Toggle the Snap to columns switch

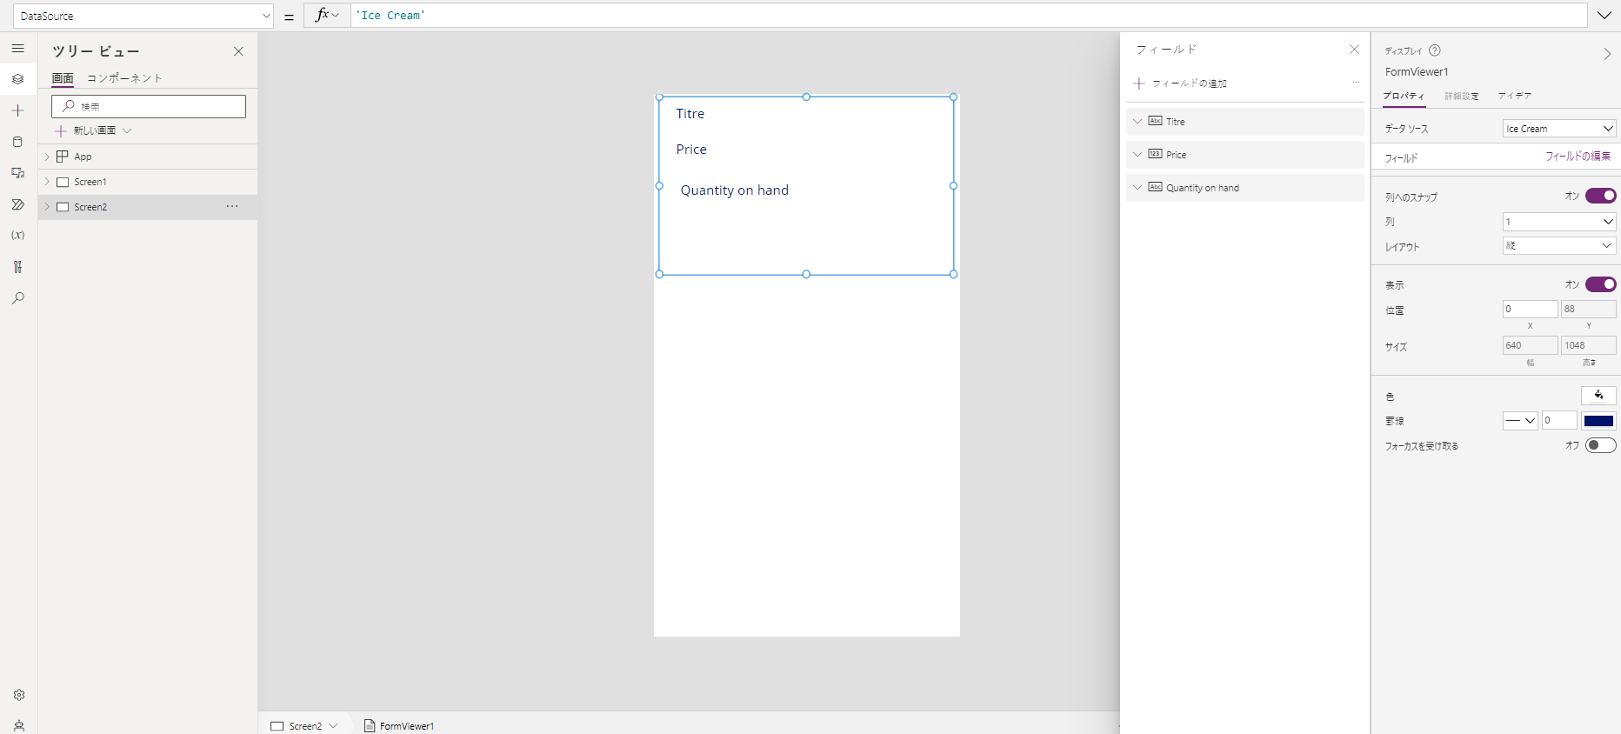point(1600,196)
